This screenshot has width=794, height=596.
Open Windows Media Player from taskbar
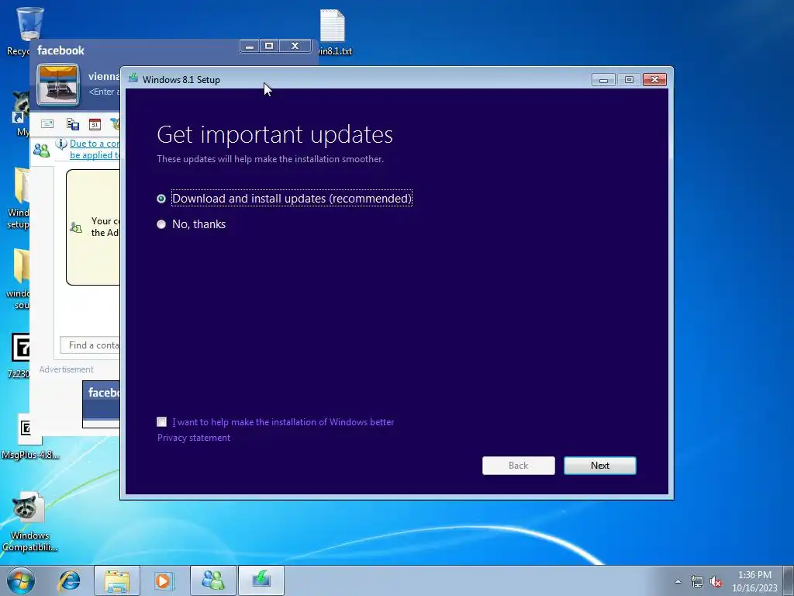164,580
